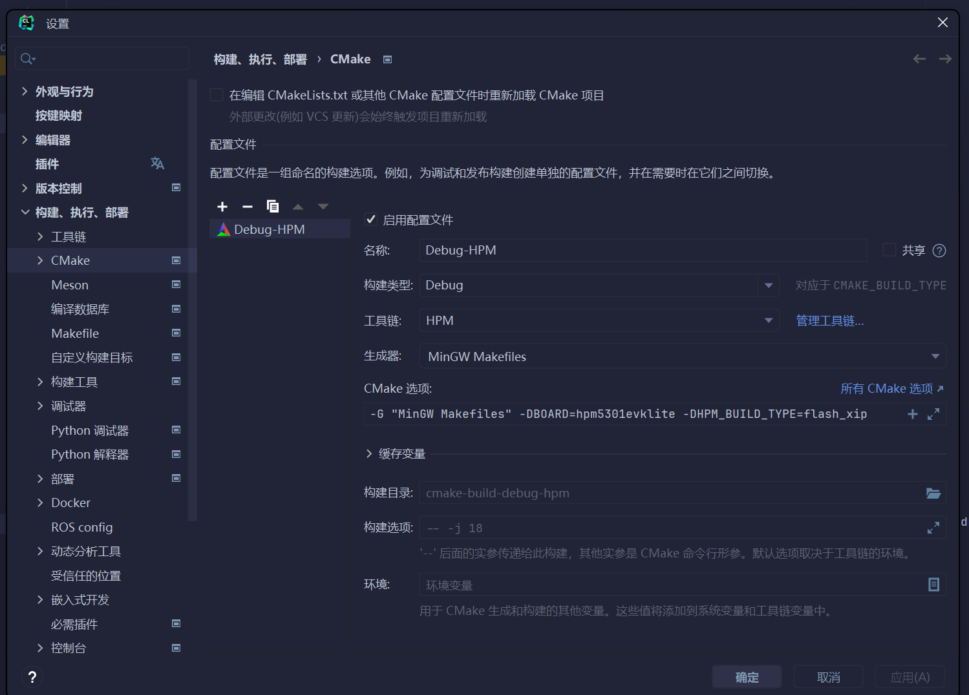Viewport: 969px width, 695px height.
Task: Click the 应用(A) button
Action: coord(910,677)
